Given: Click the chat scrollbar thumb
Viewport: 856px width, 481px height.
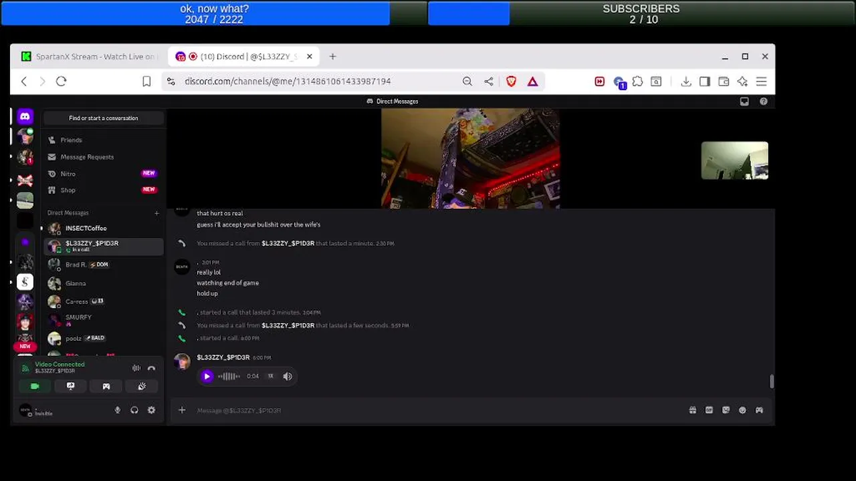Looking at the screenshot, I should tap(772, 381).
